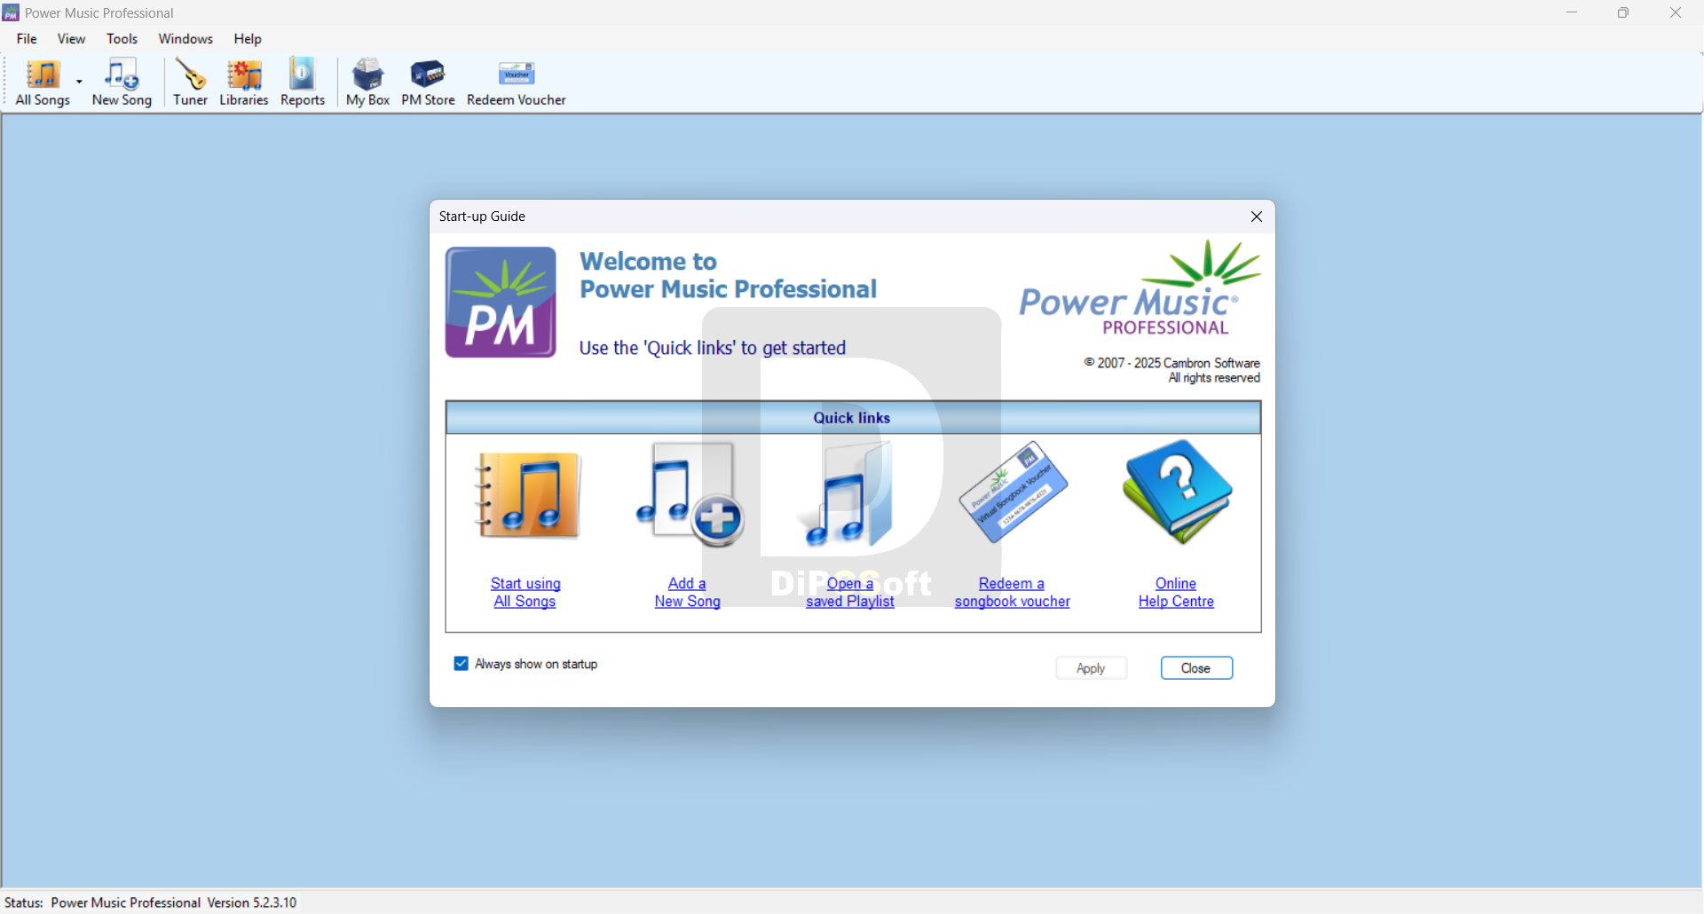Click the Quick links header bar
The width and height of the screenshot is (1704, 914).
click(x=853, y=418)
